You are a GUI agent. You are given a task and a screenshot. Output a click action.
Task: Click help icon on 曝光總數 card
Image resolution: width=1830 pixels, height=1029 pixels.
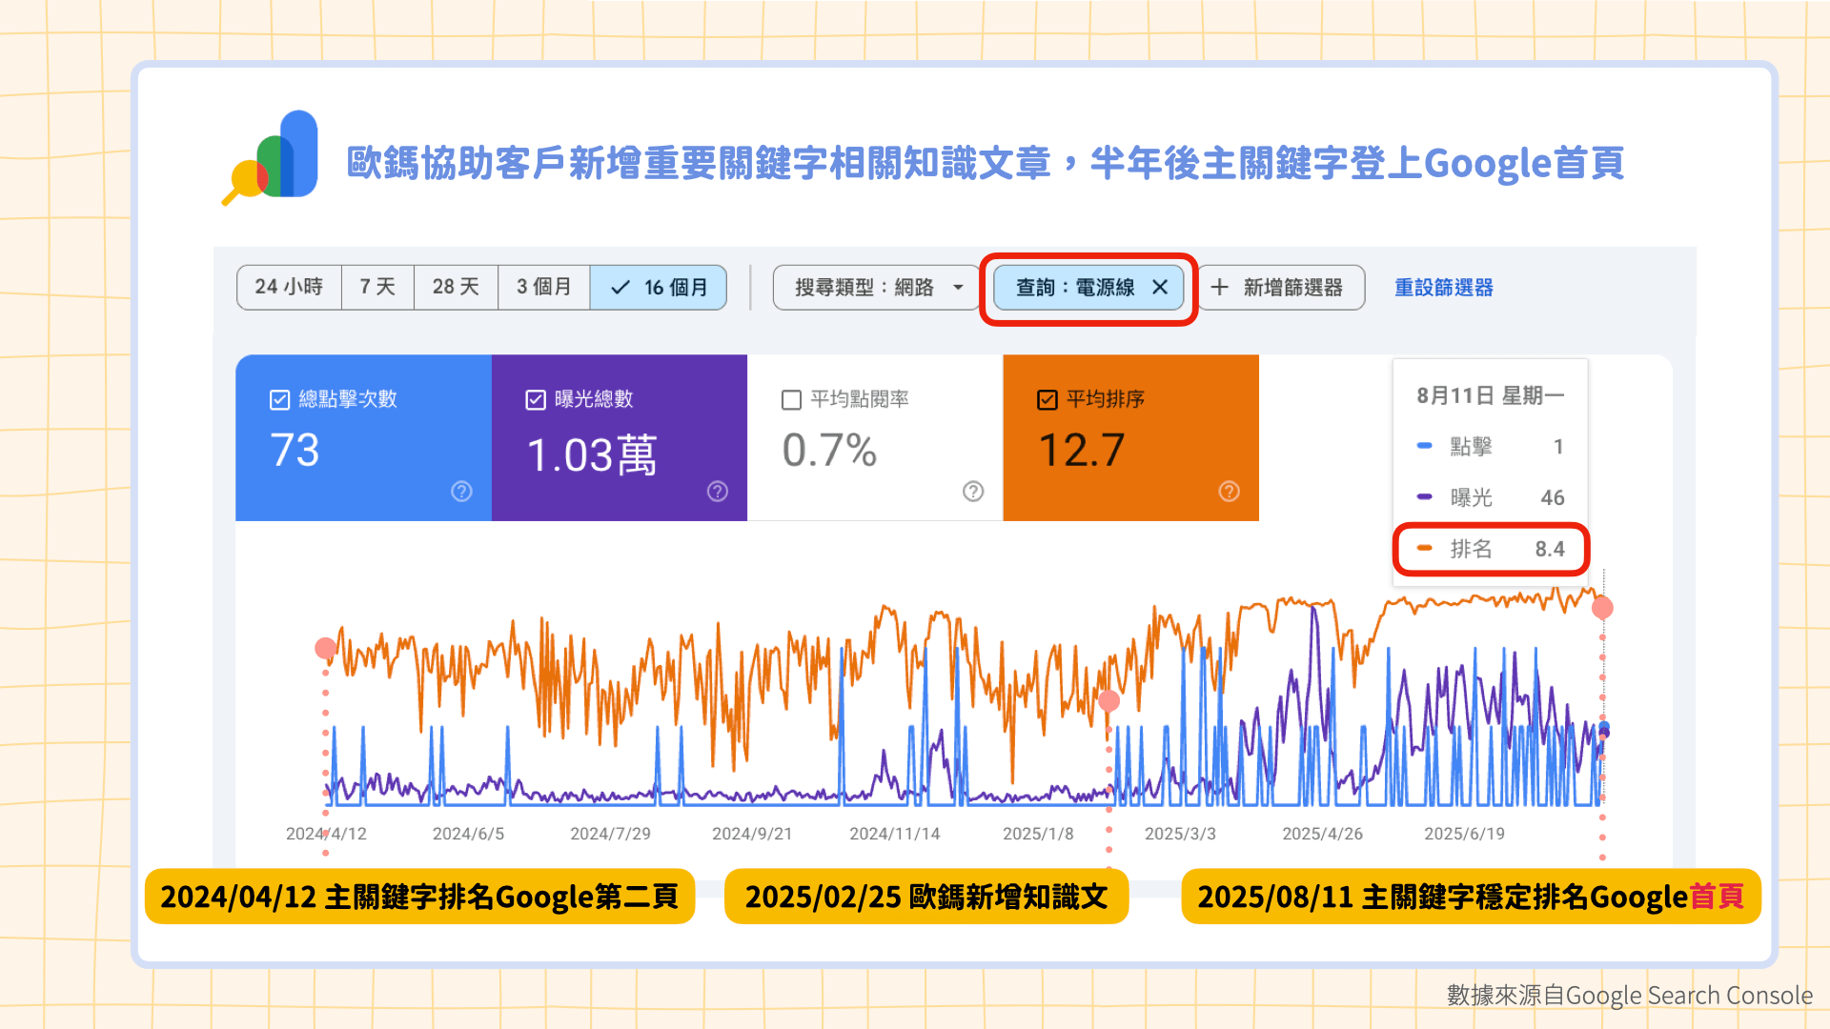point(718,491)
